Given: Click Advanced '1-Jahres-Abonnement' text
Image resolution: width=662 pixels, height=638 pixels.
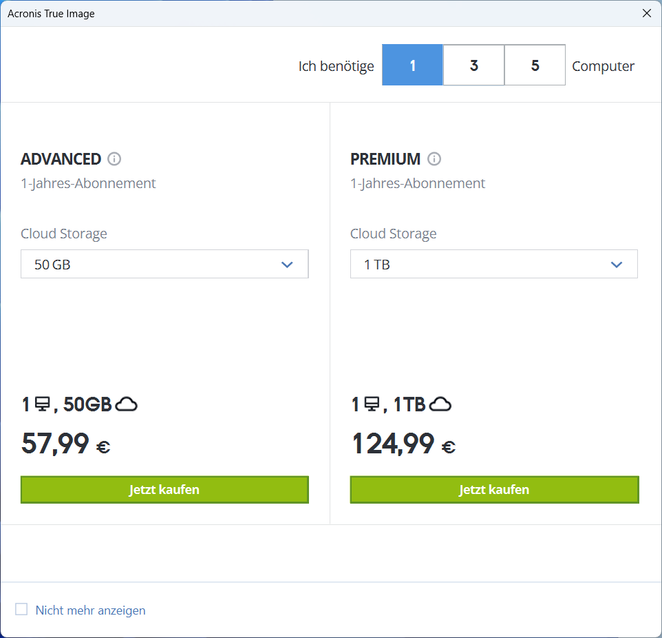Looking at the screenshot, I should point(88,183).
